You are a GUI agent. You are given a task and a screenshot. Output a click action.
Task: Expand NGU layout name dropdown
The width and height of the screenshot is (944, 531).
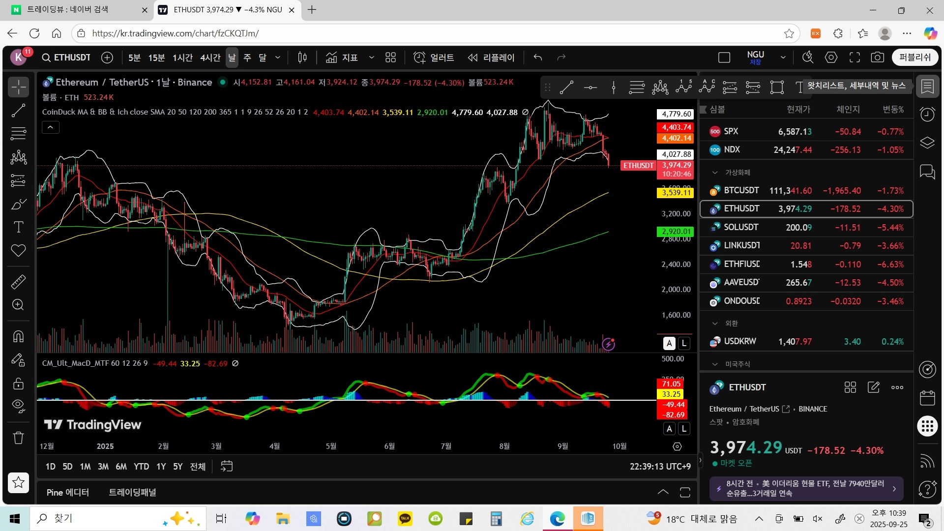(x=783, y=58)
